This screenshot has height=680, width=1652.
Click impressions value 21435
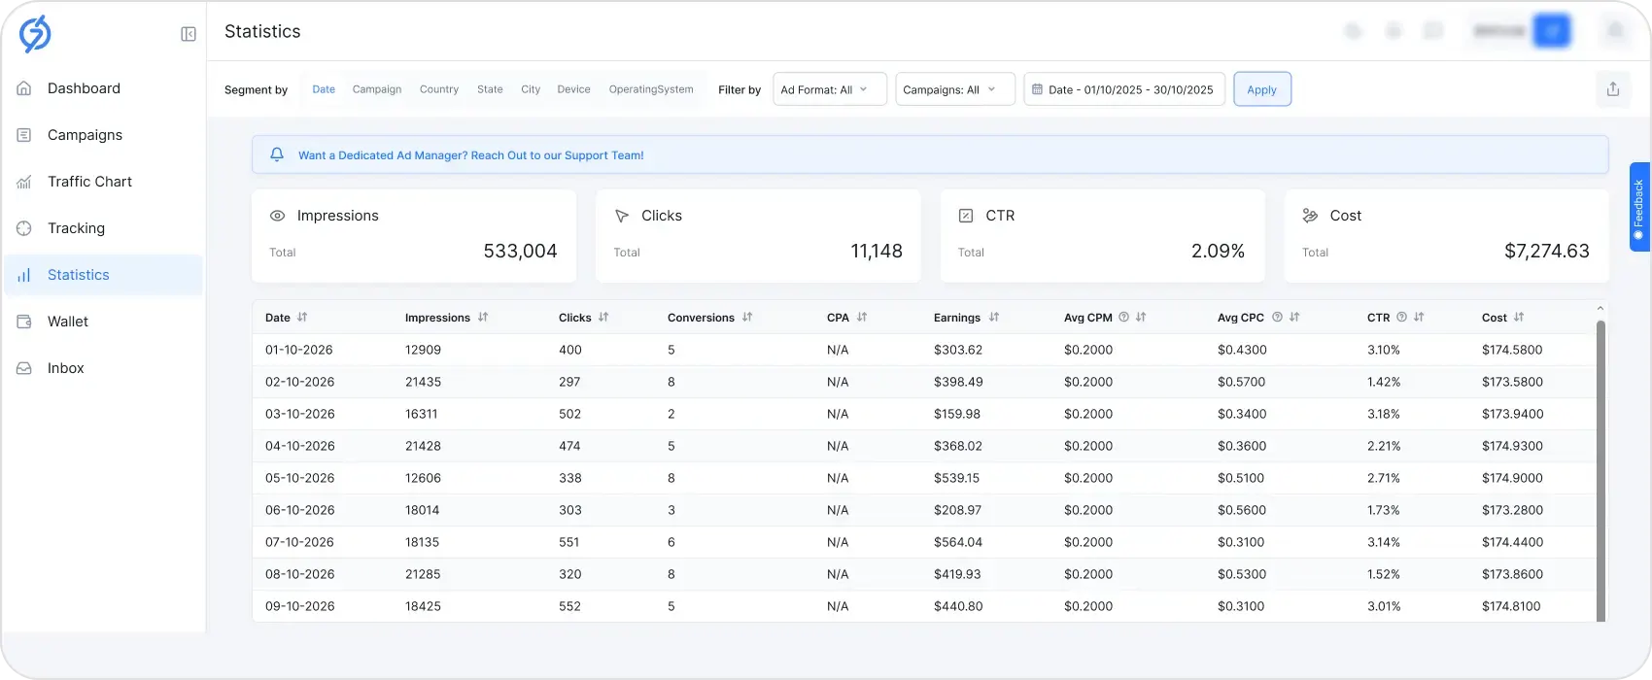click(x=423, y=382)
